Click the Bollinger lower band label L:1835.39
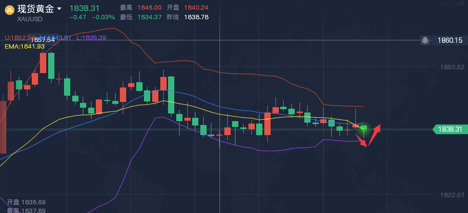This screenshot has width=468, height=213. click(91, 38)
